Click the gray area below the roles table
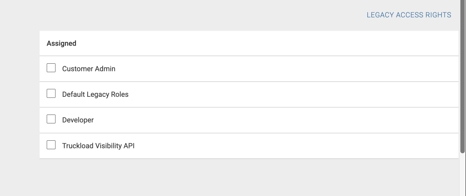466x196 pixels. (249, 177)
